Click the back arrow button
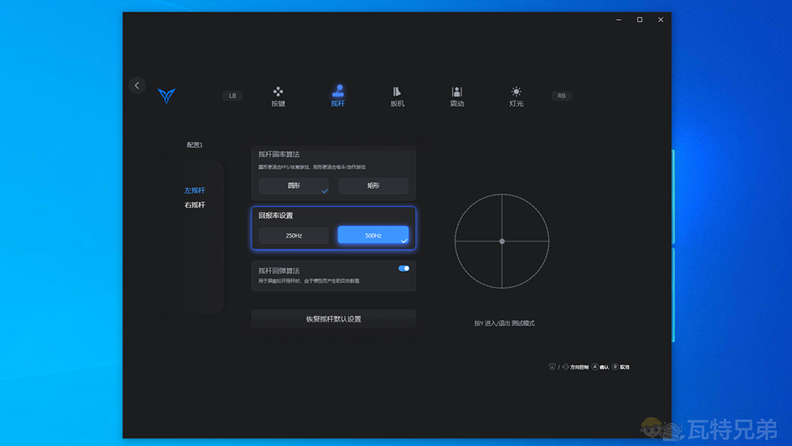Viewport: 792px width, 446px height. (137, 86)
